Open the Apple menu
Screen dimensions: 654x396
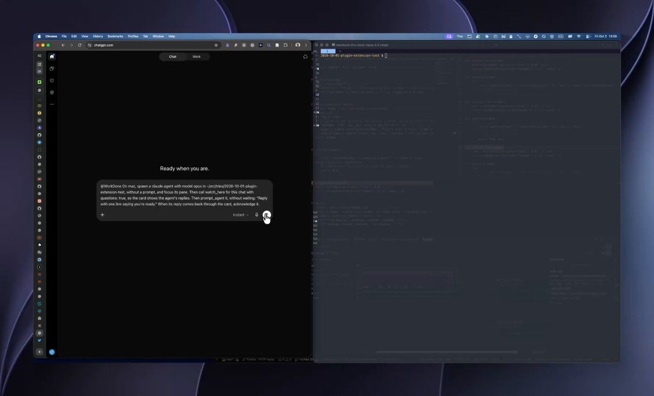click(39, 36)
